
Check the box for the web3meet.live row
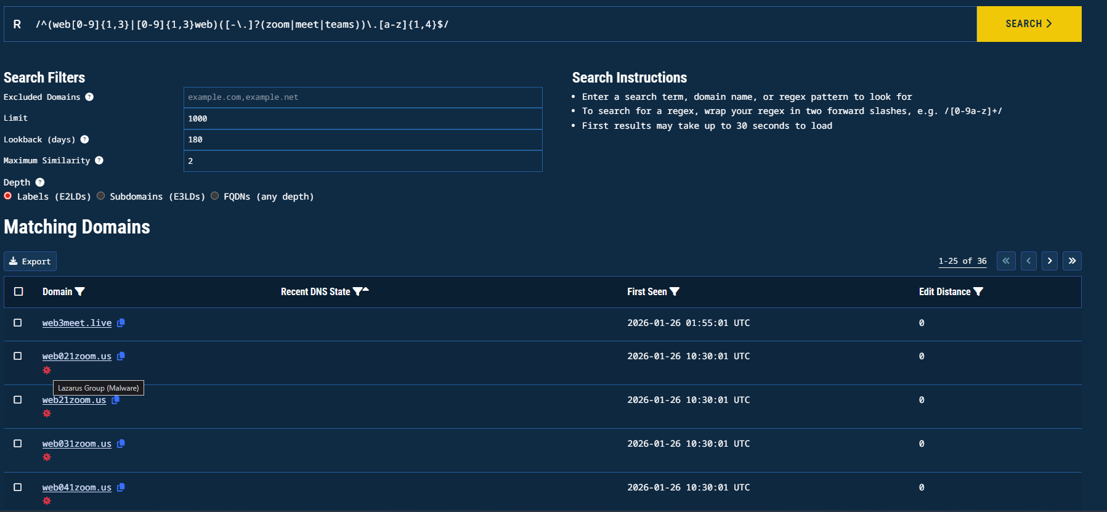[18, 323]
